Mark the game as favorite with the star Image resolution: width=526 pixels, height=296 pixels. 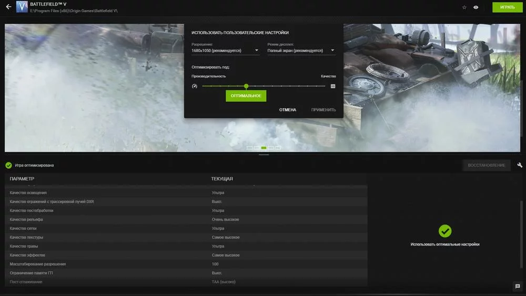pyautogui.click(x=464, y=7)
